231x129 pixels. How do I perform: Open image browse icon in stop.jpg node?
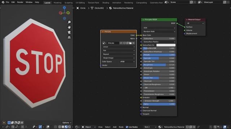(104, 43)
